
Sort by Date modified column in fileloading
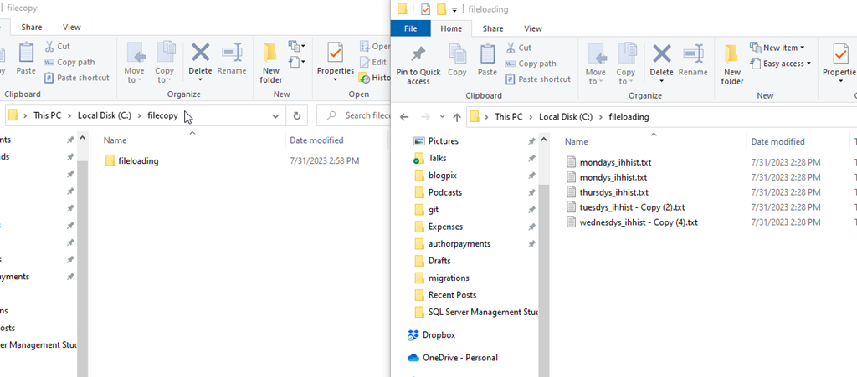pos(777,142)
